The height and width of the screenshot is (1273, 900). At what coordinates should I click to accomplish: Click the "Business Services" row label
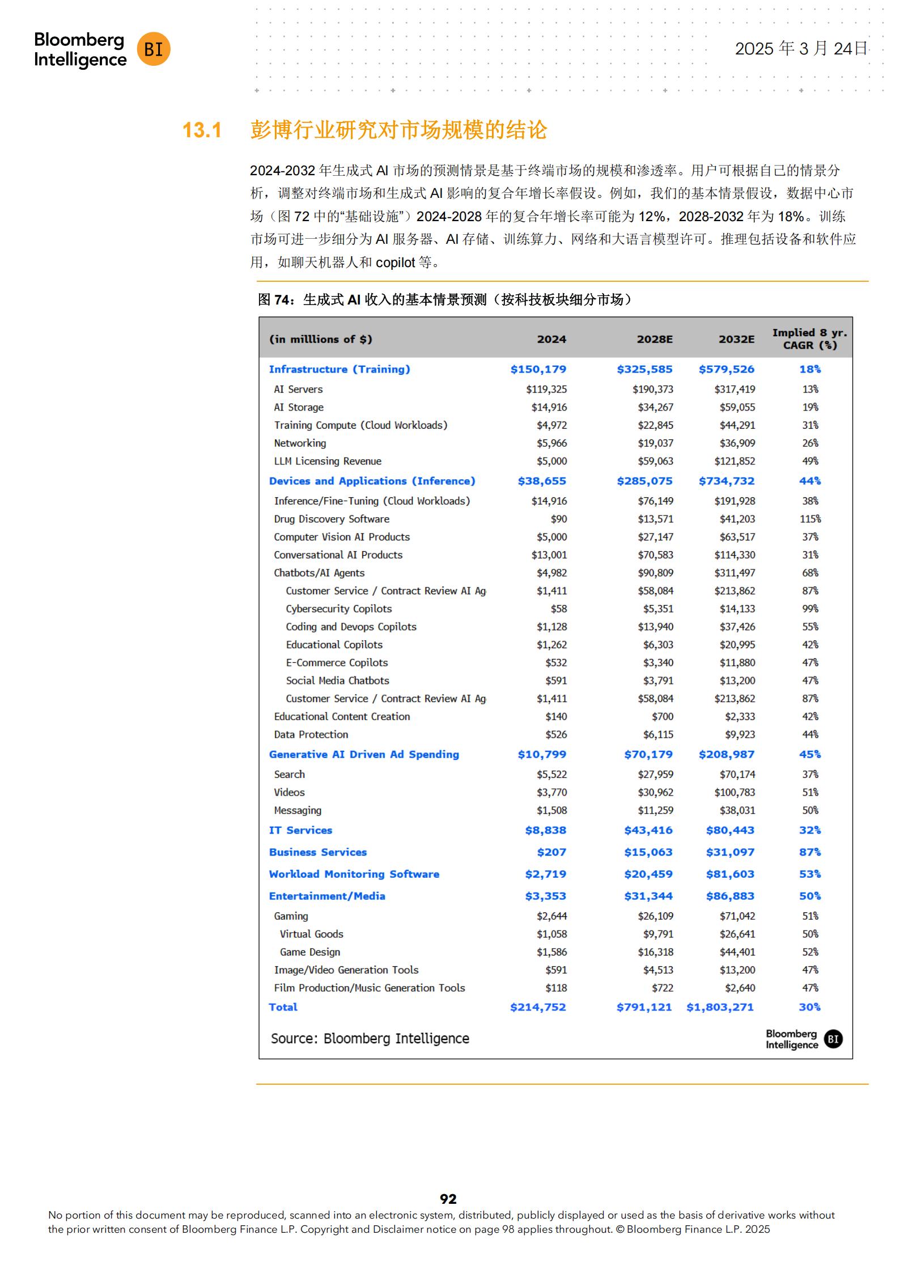(x=318, y=852)
